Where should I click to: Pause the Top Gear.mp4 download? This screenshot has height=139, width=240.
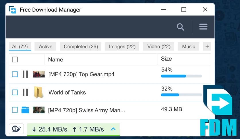click(26, 74)
